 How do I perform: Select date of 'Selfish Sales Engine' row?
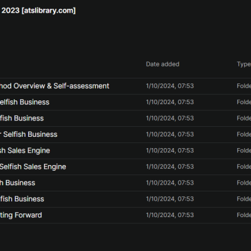click(170, 167)
